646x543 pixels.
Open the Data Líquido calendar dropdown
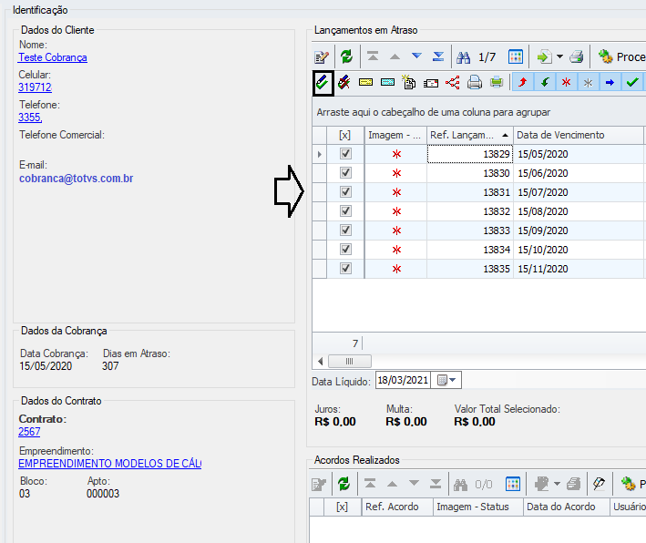point(446,380)
